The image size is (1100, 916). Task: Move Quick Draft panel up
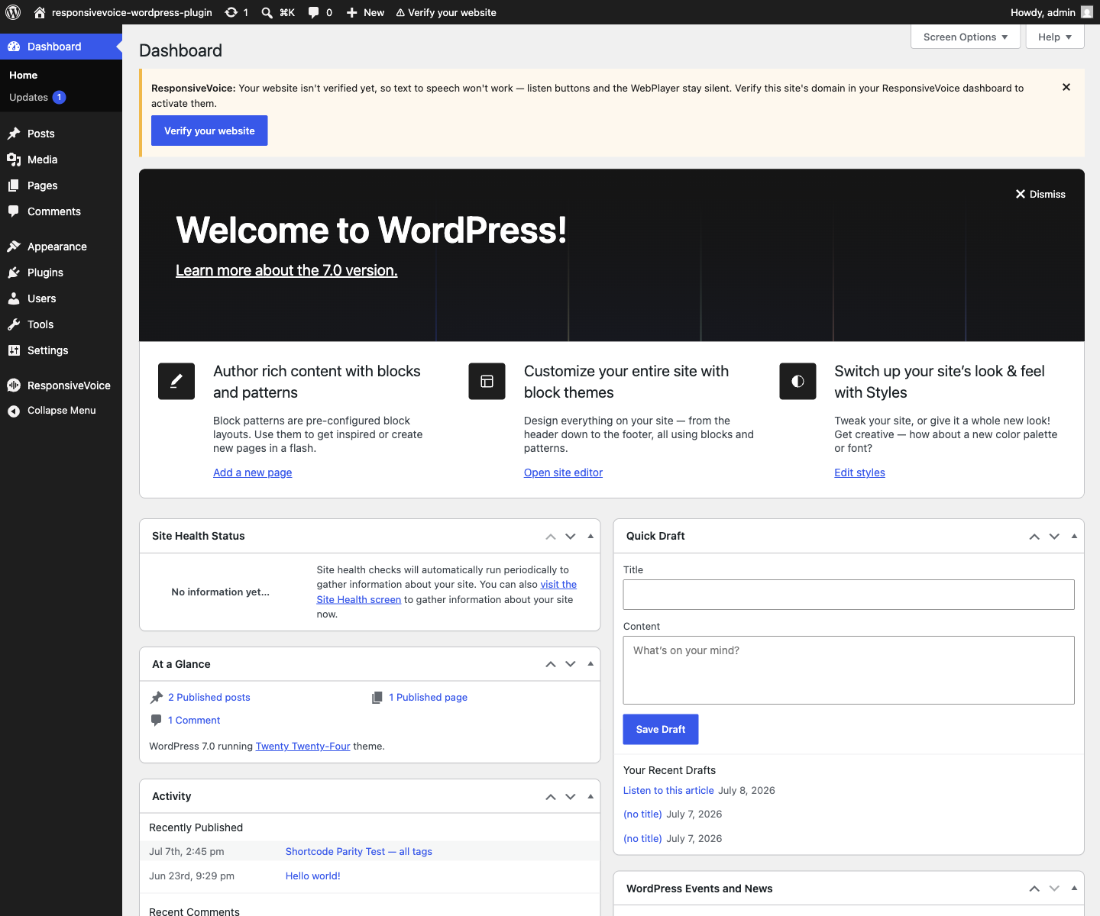[x=1034, y=536]
